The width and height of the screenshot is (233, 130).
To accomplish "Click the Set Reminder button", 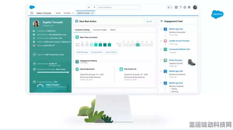I will 97,52.
